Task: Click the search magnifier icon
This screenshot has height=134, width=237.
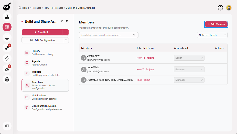Action: (x=134, y=35)
